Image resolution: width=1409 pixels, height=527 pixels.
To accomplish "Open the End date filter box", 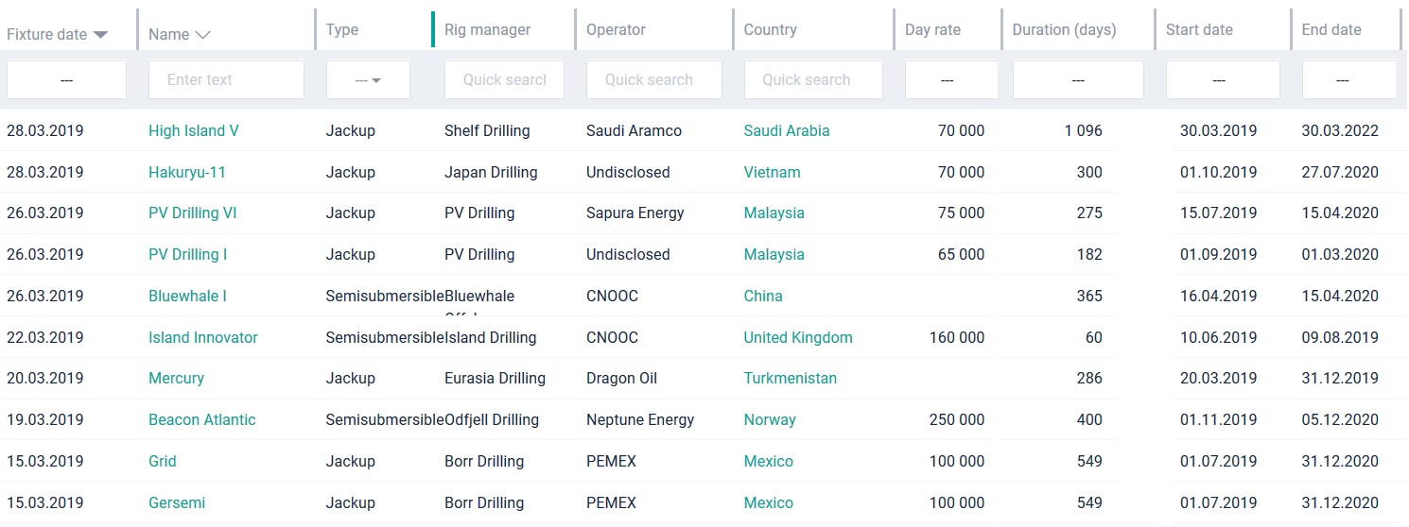I will (x=1348, y=80).
